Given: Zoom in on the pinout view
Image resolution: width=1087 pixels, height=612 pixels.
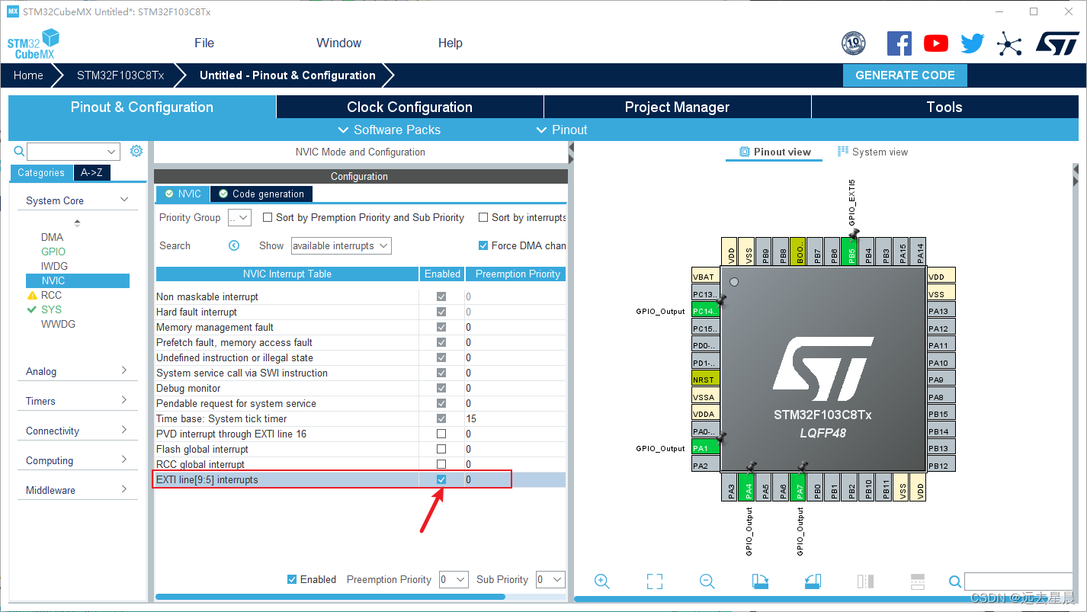Looking at the screenshot, I should click(x=601, y=582).
